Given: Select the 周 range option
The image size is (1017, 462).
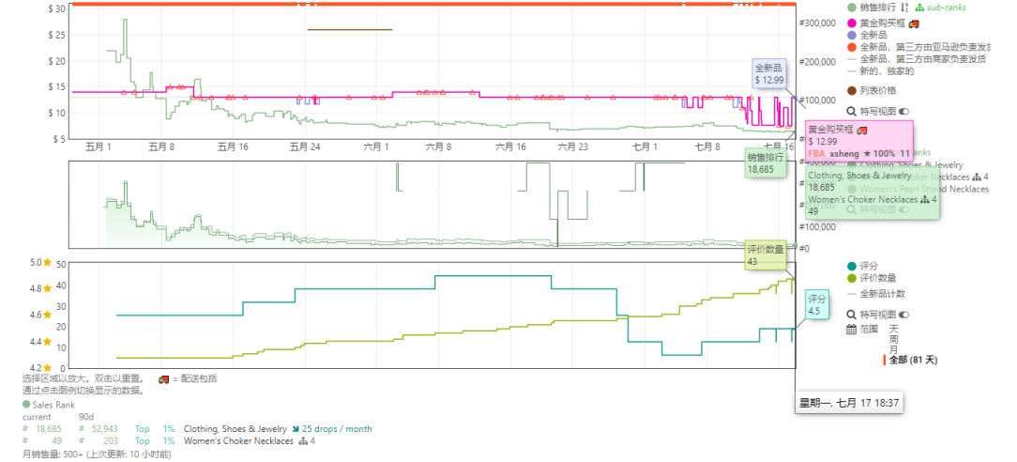Looking at the screenshot, I should click(893, 339).
